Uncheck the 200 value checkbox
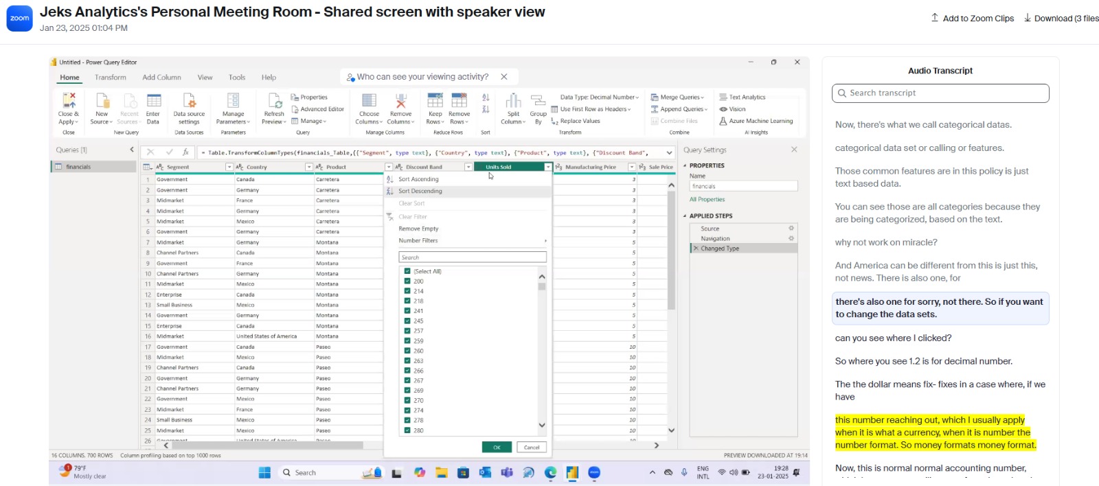The width and height of the screenshot is (1099, 486). [x=407, y=281]
